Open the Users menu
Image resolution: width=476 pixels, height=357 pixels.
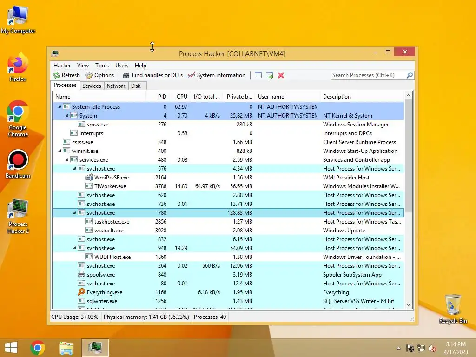click(x=122, y=65)
